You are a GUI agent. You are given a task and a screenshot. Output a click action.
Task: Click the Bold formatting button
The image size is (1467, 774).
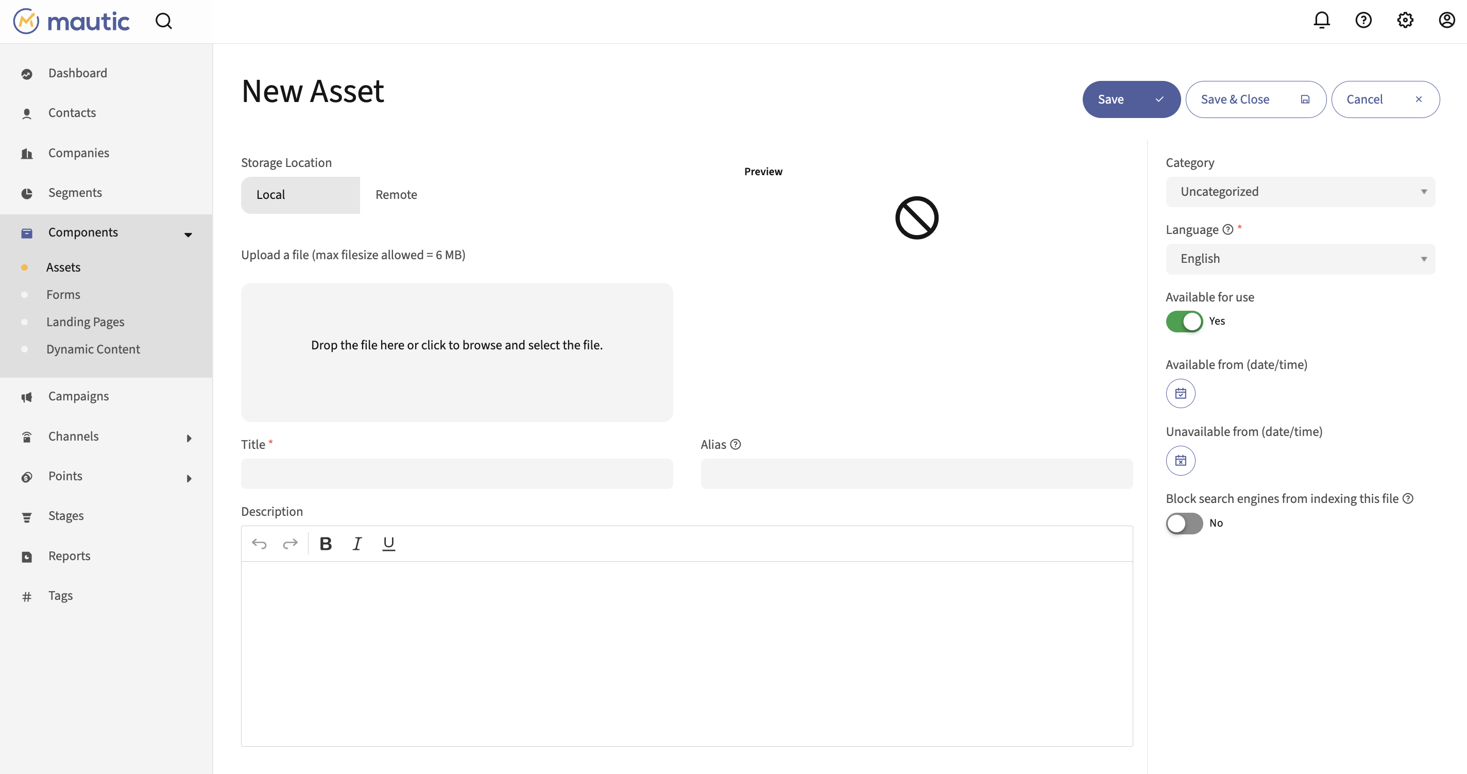pyautogui.click(x=326, y=544)
